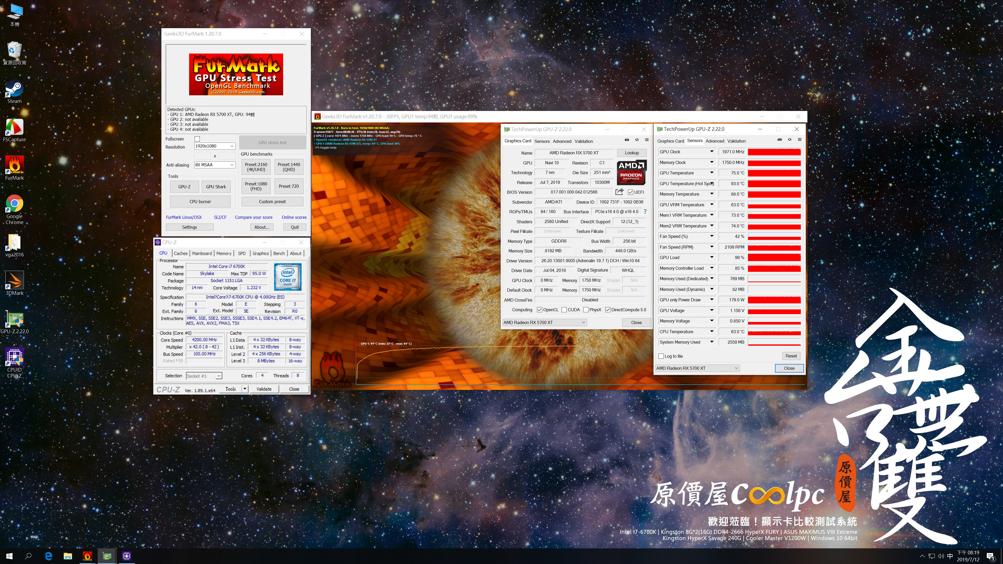The width and height of the screenshot is (1003, 564).
Task: Open the Compare your score link
Action: pyautogui.click(x=253, y=217)
